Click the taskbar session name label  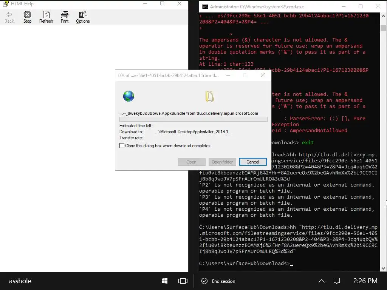pos(20,281)
